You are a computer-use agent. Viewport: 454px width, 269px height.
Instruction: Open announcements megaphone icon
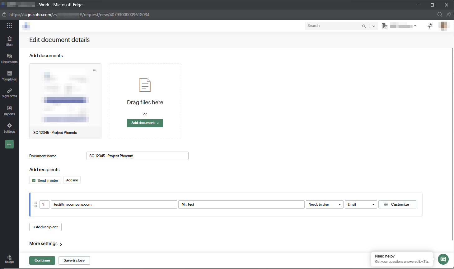(430, 26)
